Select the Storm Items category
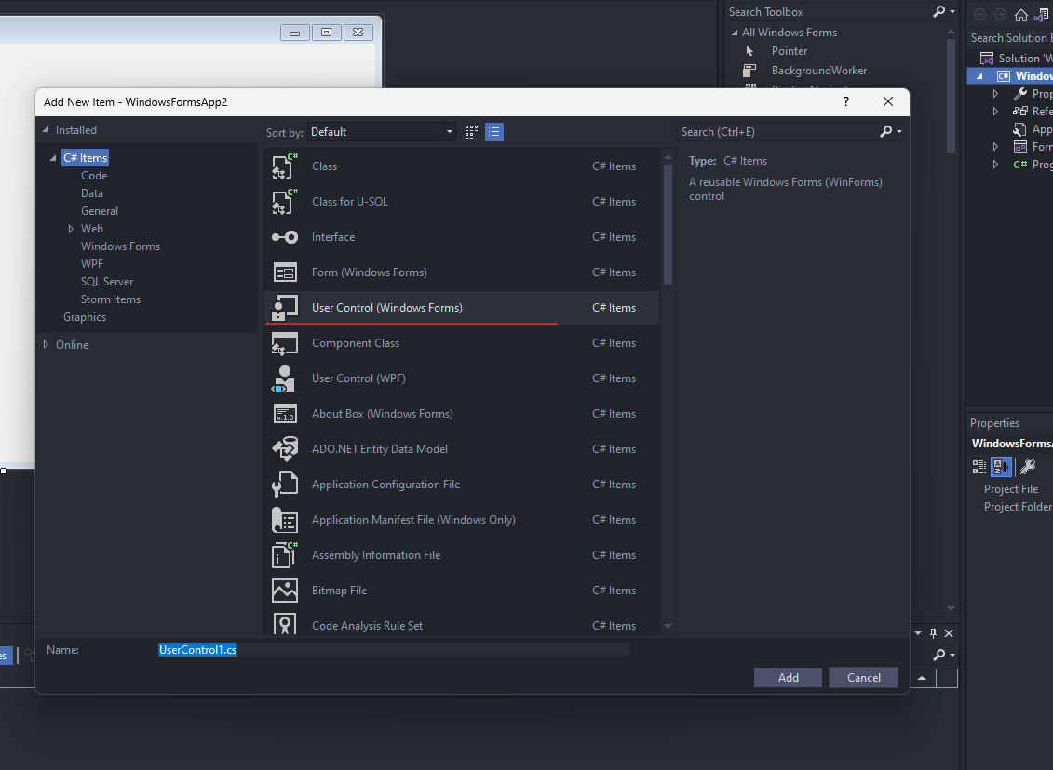Screen dimensions: 1053x770 tap(111, 299)
